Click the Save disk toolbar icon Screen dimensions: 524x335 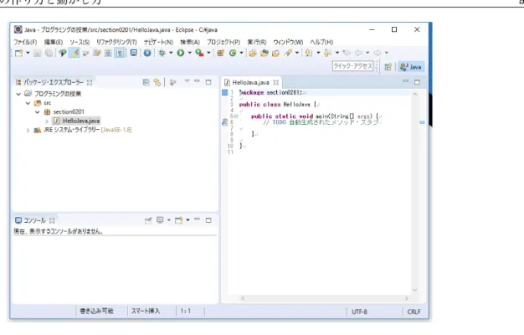coord(38,53)
